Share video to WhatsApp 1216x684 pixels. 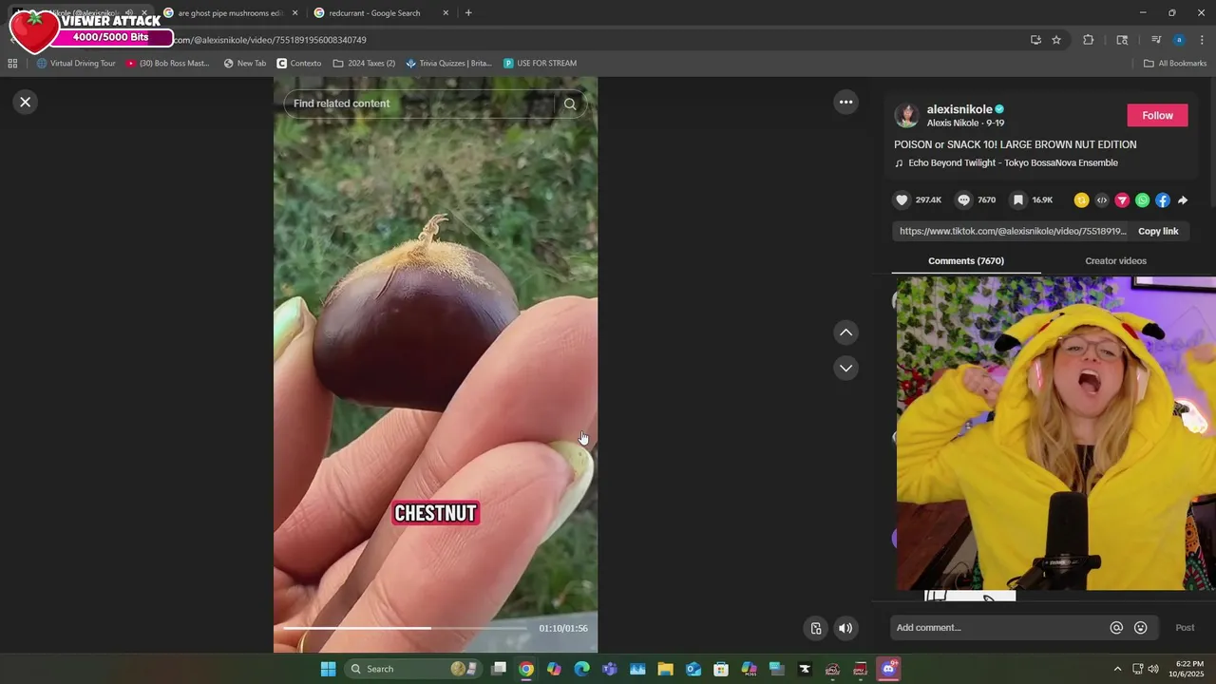[x=1142, y=200]
